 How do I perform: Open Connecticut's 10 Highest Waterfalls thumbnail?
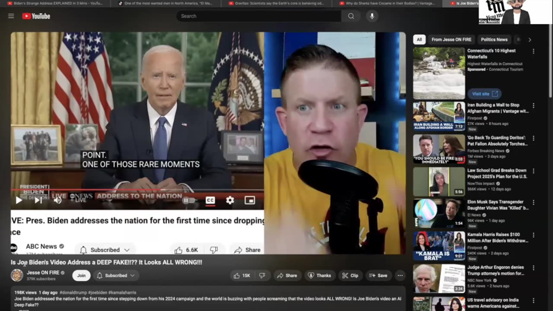(x=439, y=73)
